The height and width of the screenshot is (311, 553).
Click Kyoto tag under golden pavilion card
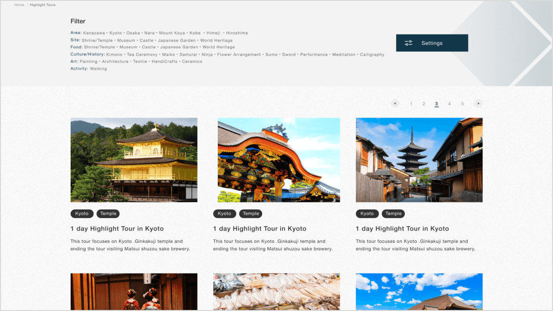82,213
